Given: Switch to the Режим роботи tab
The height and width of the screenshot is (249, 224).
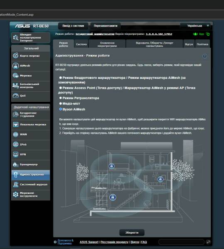Looking at the screenshot, I should click(x=63, y=44).
